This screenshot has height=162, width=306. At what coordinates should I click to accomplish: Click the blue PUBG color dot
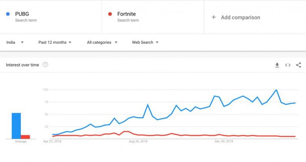click(x=8, y=14)
